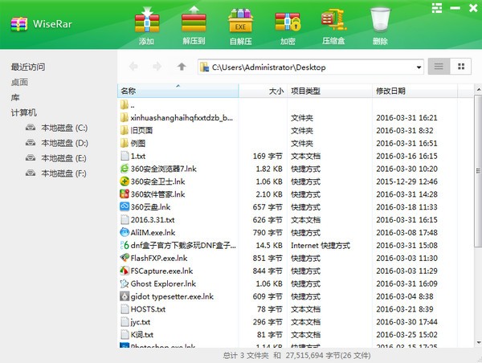
Task: Click the scrollbar up arrow
Action: (x=478, y=89)
